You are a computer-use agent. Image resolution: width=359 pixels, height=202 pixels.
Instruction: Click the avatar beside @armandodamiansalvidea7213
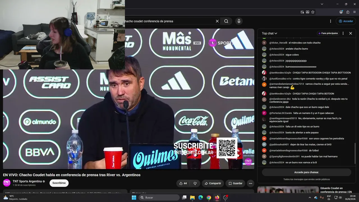264,84
